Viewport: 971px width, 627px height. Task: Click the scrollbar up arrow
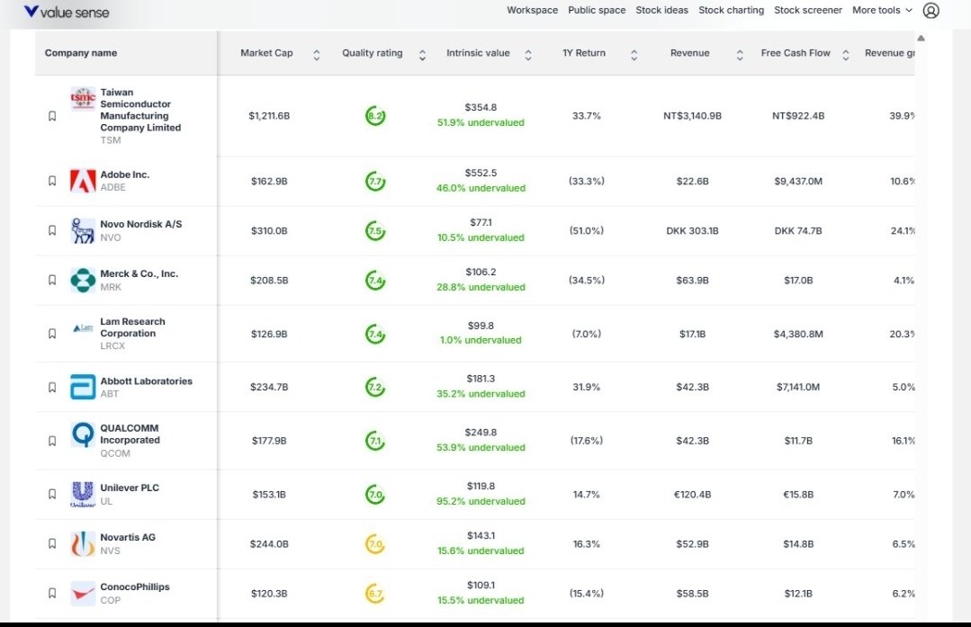[x=921, y=39]
